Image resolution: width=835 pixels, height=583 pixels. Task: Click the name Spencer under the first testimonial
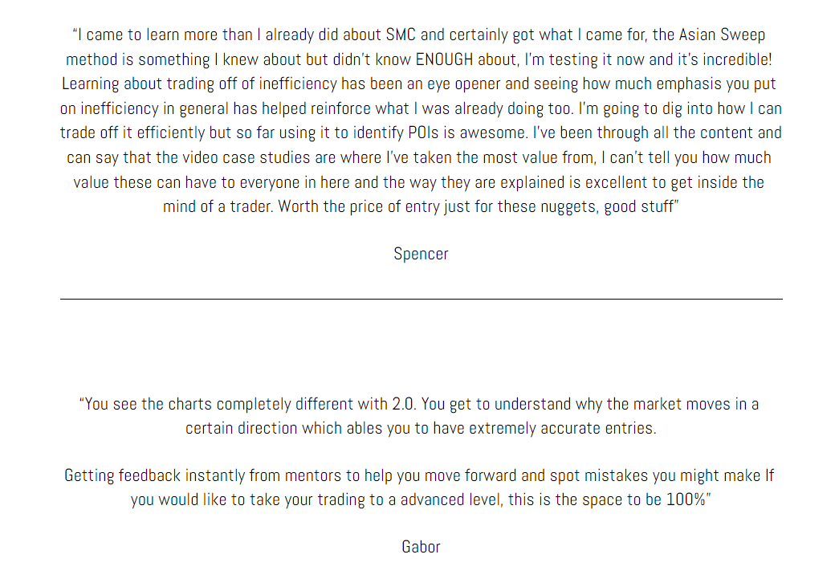(x=421, y=254)
